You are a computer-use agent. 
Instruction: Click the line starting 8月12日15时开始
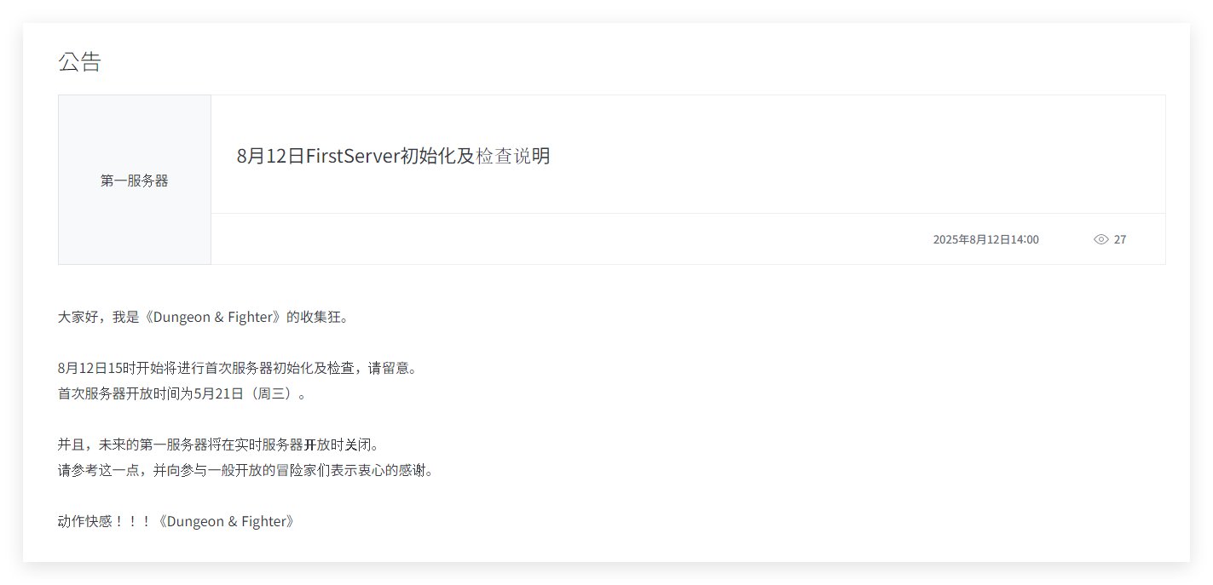coord(237,368)
